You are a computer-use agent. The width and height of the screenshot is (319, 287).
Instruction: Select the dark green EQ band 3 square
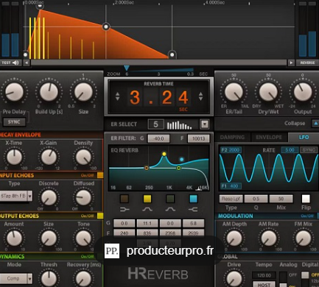(170, 199)
